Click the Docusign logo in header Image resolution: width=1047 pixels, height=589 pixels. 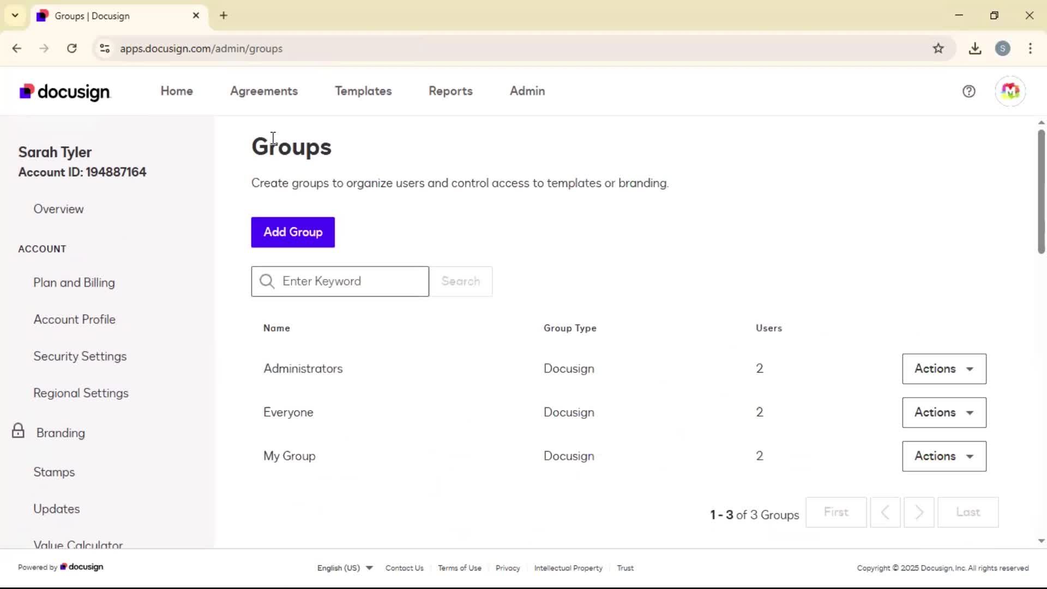[x=65, y=92]
